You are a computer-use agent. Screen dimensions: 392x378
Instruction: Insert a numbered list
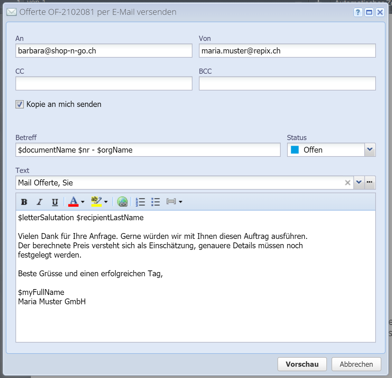(x=140, y=202)
